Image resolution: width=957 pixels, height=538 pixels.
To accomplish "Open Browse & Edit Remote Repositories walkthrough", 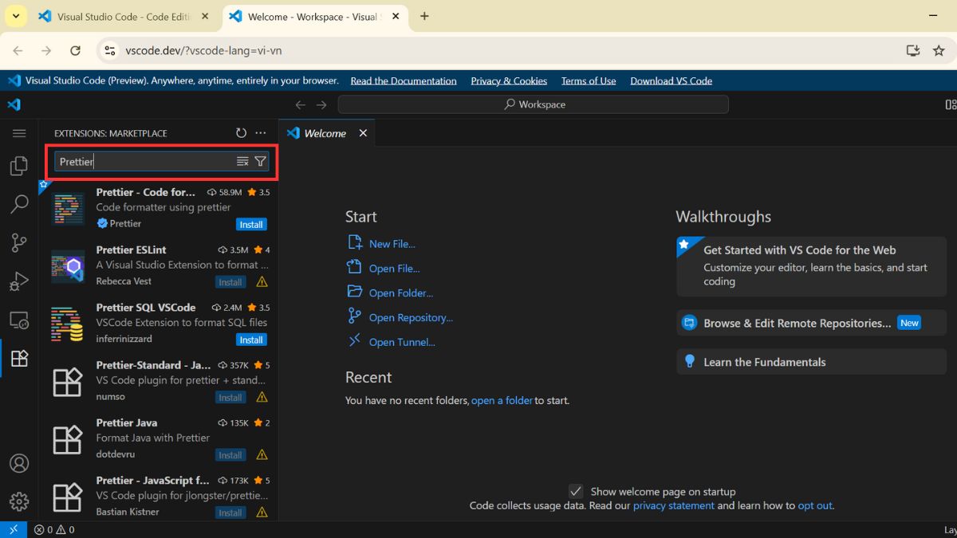I will pos(811,323).
